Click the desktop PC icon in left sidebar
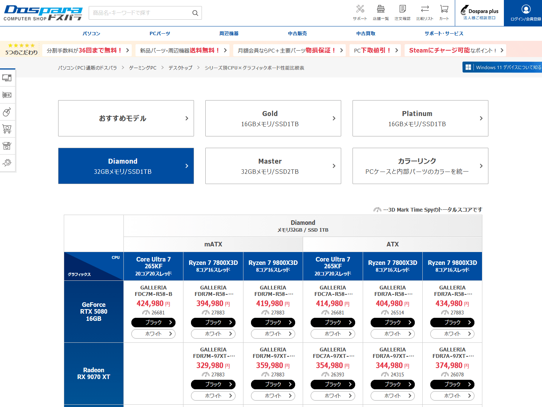This screenshot has height=407, width=542. 7,78
